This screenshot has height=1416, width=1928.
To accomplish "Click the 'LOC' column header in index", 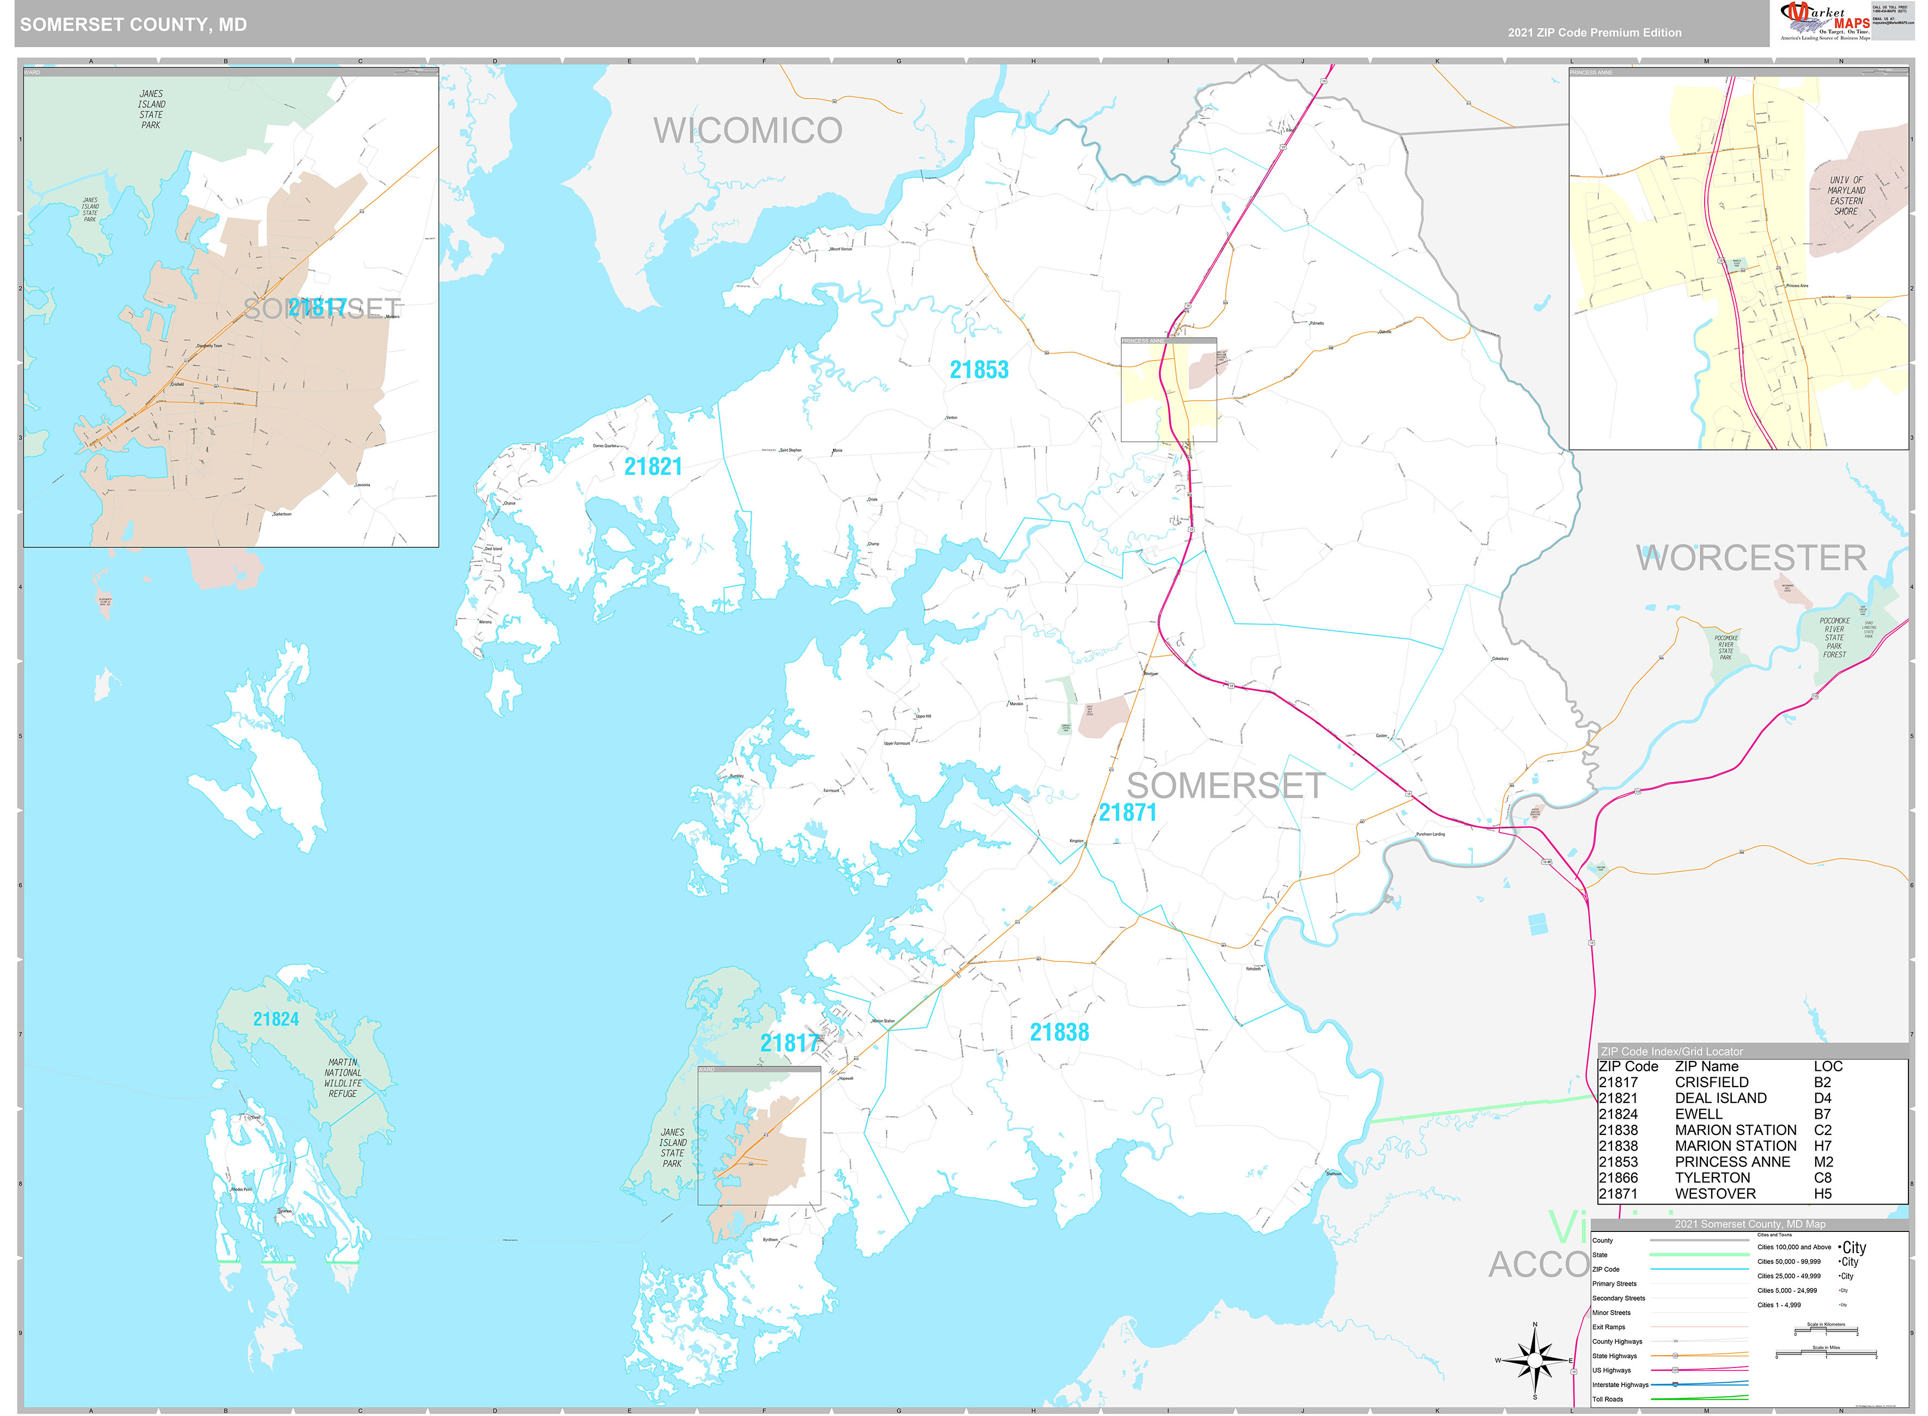I will click(1828, 1066).
